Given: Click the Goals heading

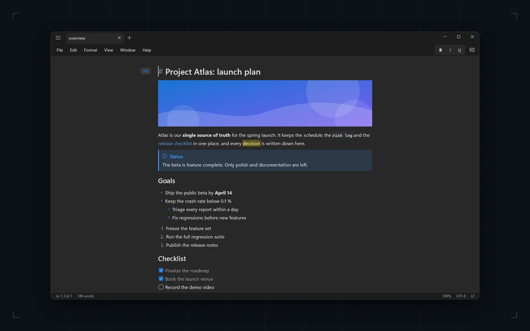Looking at the screenshot, I should 166,181.
